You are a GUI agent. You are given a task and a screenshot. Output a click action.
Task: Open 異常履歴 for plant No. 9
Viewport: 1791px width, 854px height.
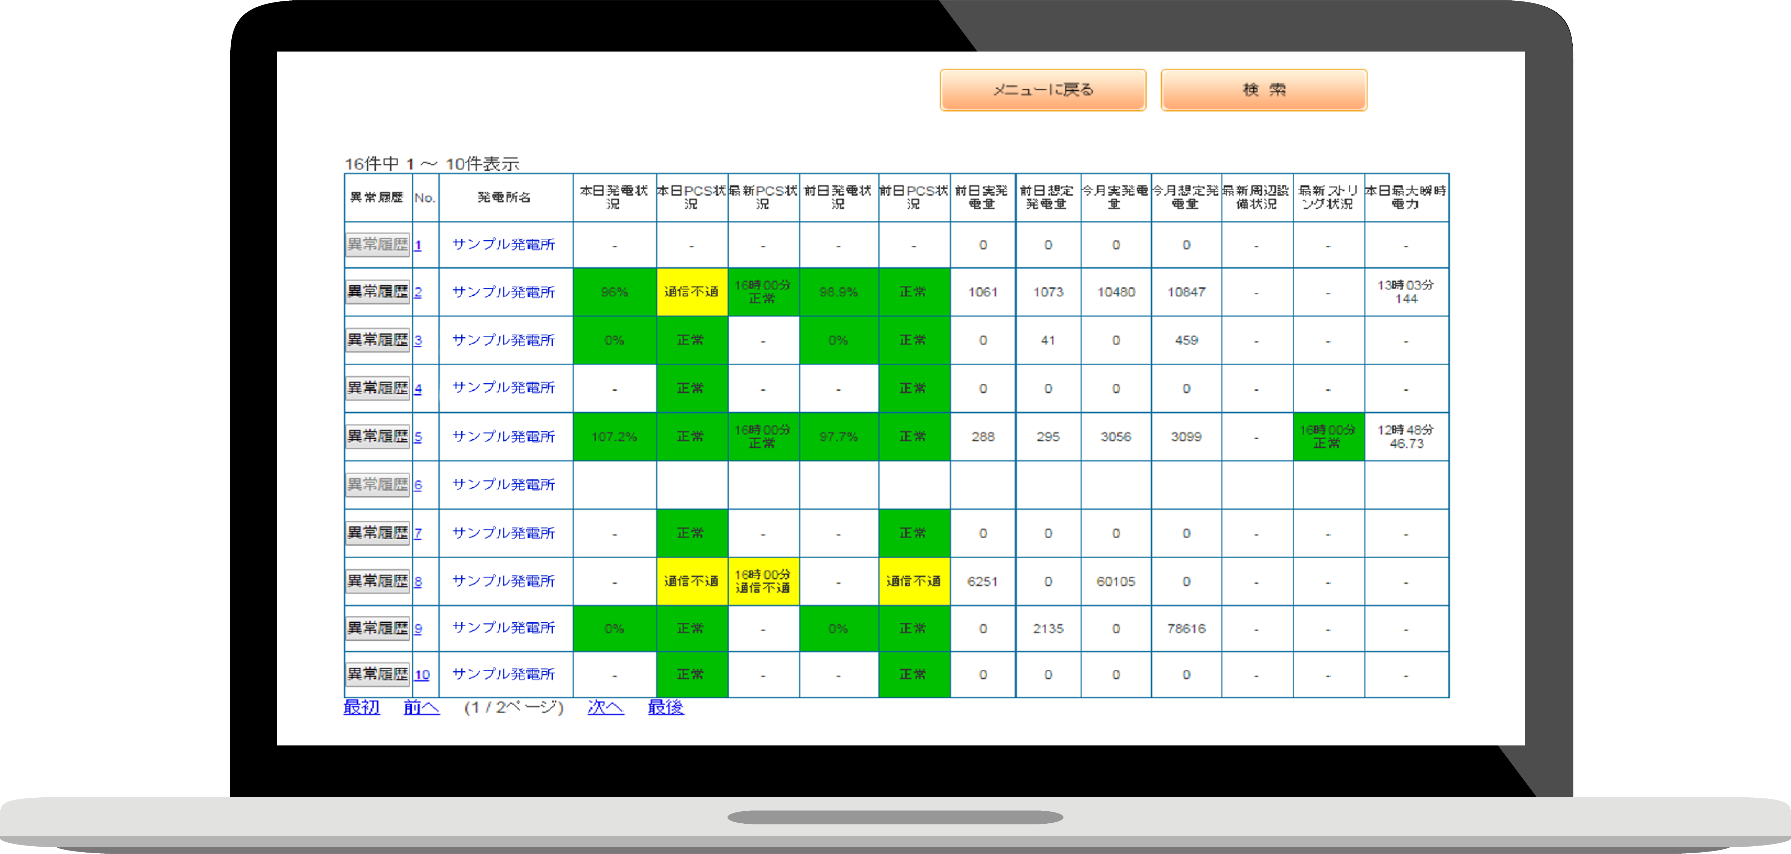377,628
